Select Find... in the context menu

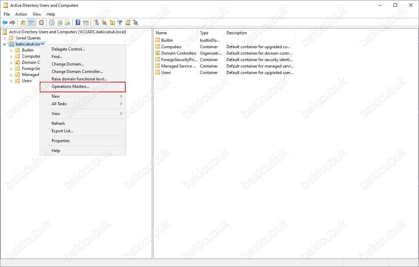[83, 57]
